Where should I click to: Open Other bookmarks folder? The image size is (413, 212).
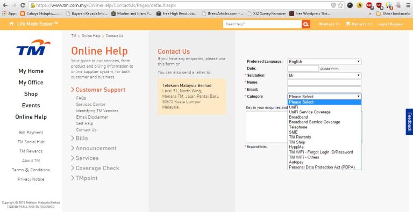point(393,13)
